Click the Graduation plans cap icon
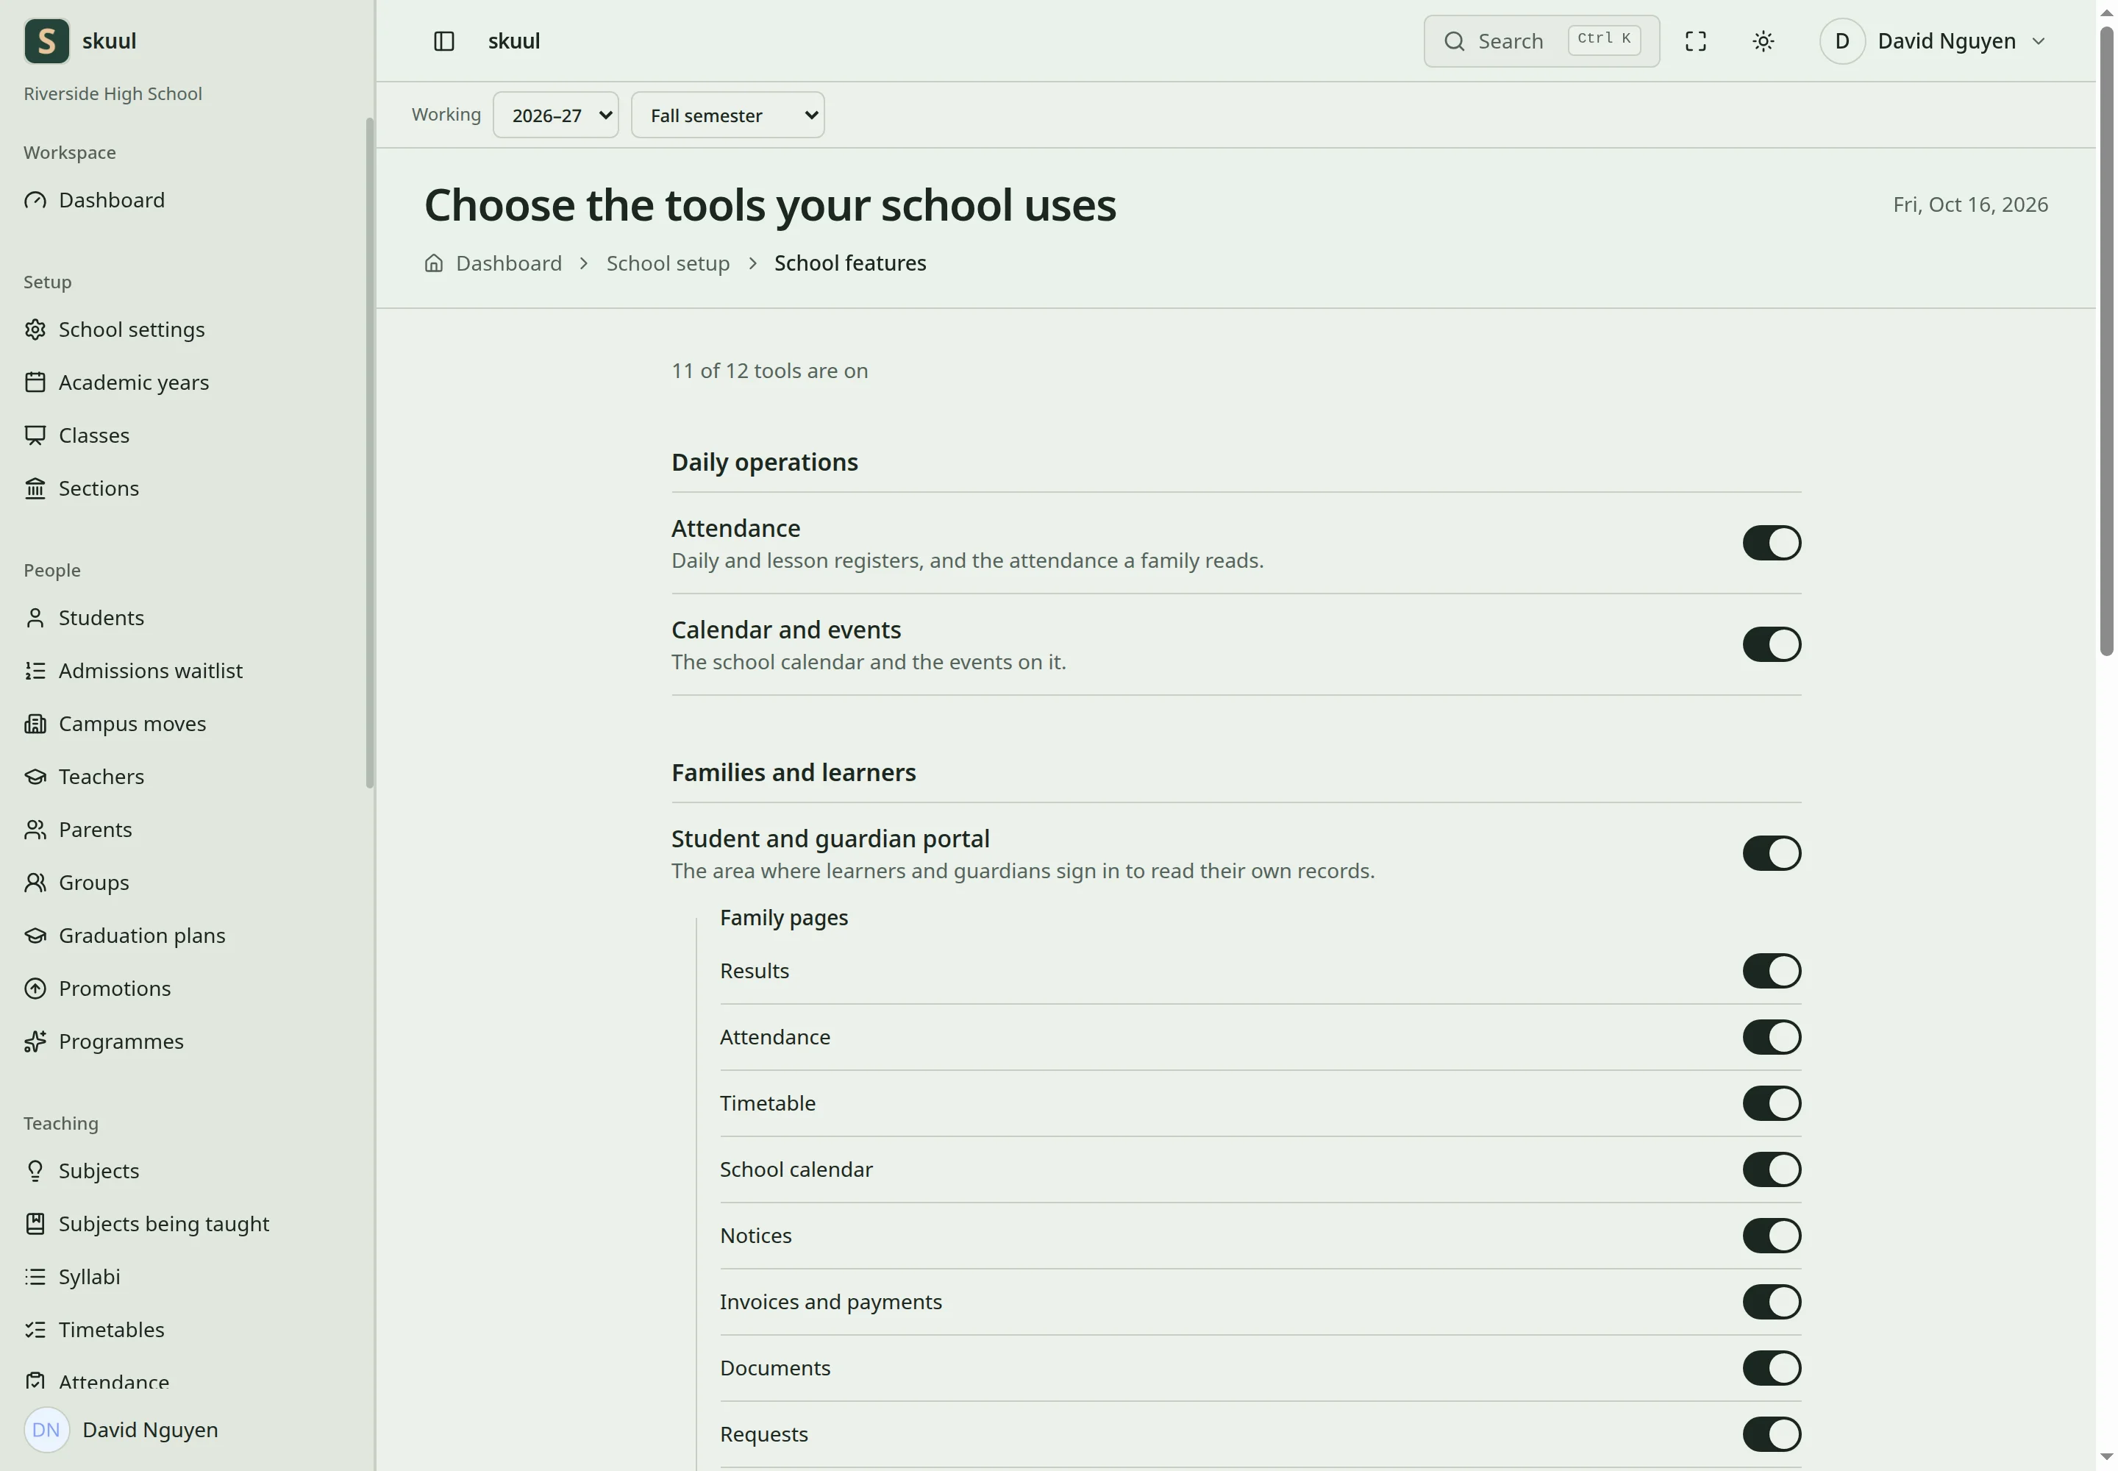Screen dimensions: 2118x1471 (35, 936)
